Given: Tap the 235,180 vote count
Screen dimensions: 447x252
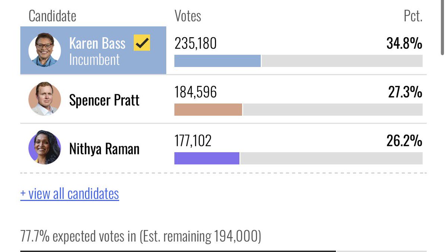Looking at the screenshot, I should click(x=195, y=44).
